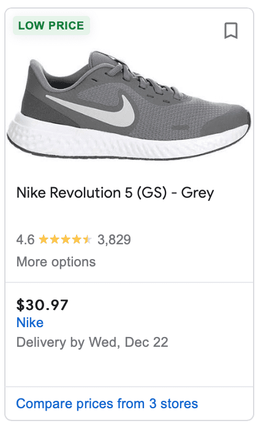Click the second gold rating star

[55, 239]
